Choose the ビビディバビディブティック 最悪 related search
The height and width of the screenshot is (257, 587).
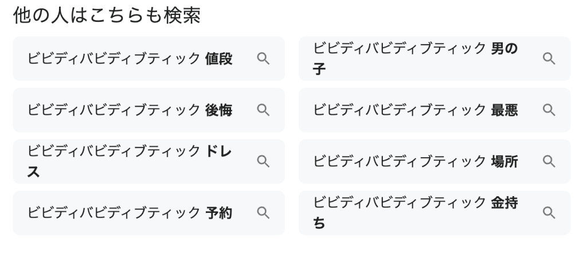pyautogui.click(x=401, y=110)
